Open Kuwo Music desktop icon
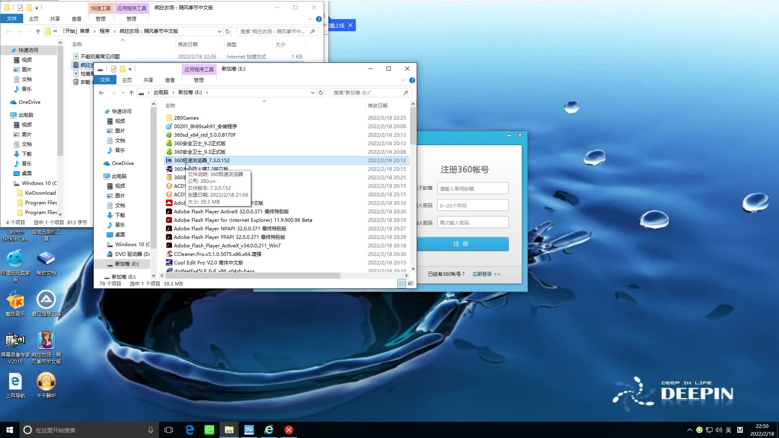 pos(15,303)
